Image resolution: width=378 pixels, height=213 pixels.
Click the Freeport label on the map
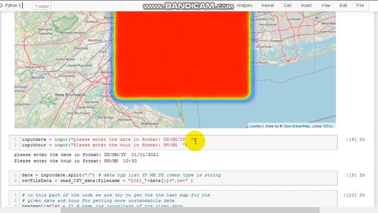[x=277, y=41]
